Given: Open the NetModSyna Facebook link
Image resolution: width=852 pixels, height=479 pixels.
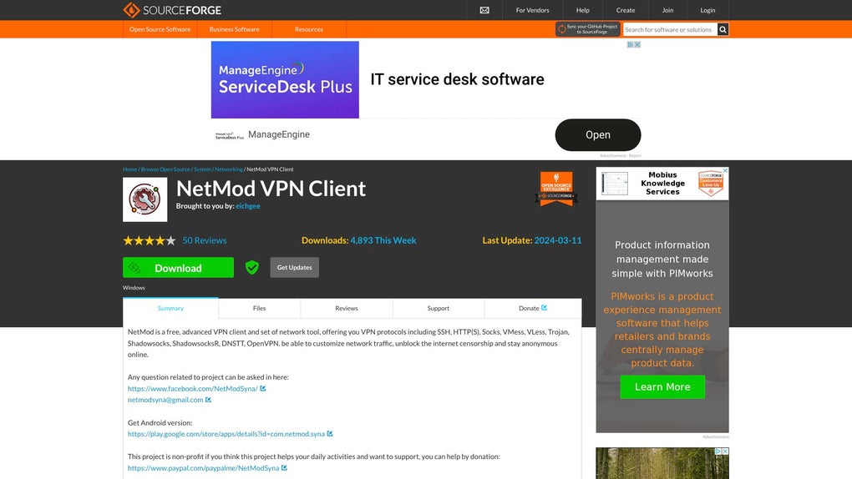Looking at the screenshot, I should pyautogui.click(x=193, y=388).
